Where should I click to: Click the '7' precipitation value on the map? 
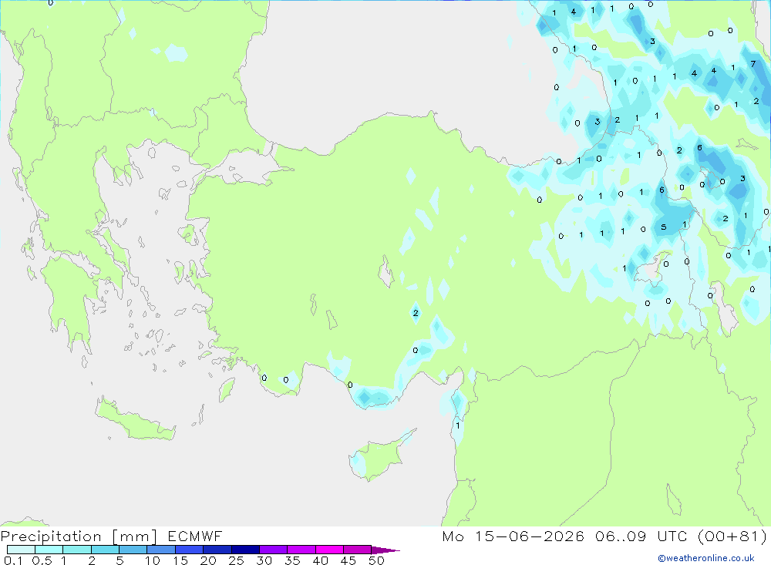click(x=752, y=64)
